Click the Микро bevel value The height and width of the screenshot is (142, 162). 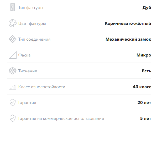point(144,55)
